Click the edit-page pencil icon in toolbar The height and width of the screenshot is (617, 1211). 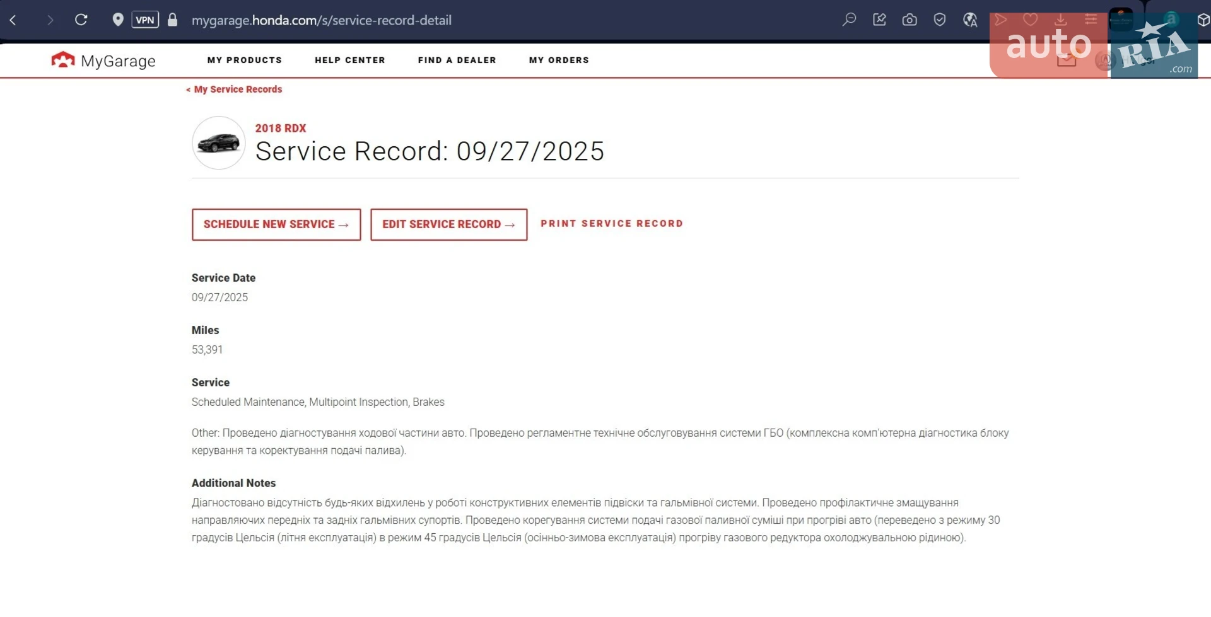pyautogui.click(x=879, y=20)
